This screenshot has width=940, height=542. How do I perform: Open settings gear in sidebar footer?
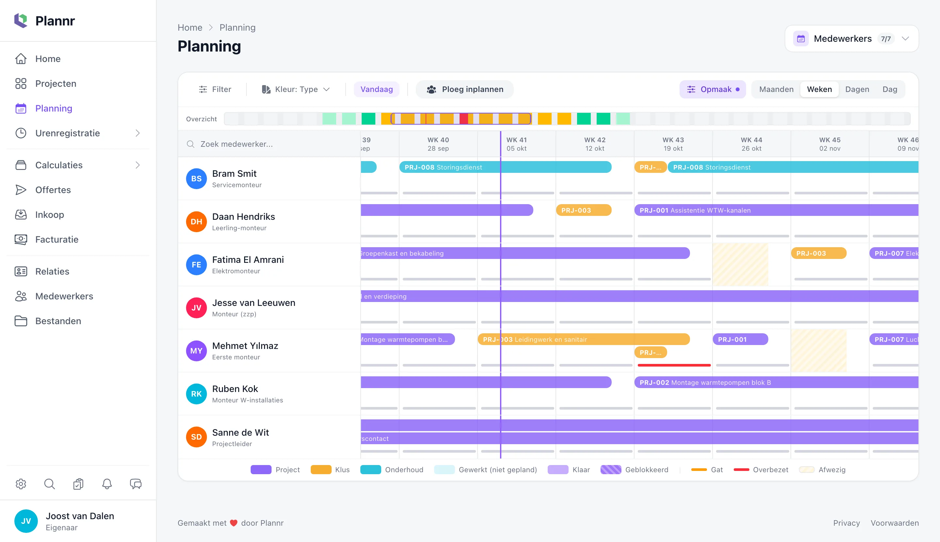[x=21, y=484]
